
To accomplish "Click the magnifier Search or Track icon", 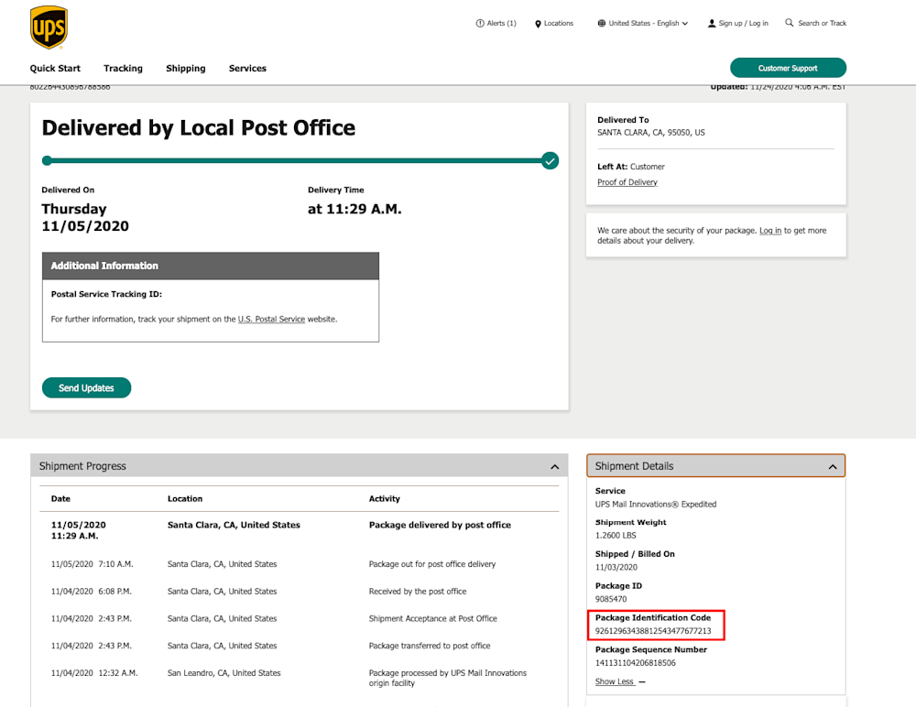I will point(790,23).
